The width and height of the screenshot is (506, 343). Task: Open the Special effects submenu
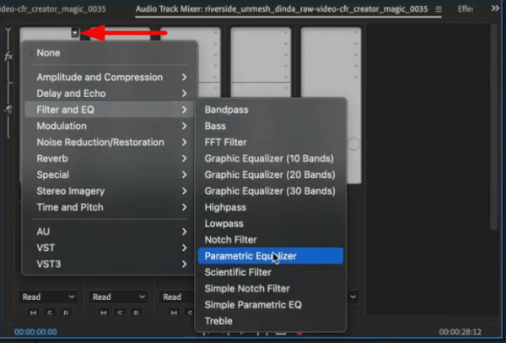point(110,174)
